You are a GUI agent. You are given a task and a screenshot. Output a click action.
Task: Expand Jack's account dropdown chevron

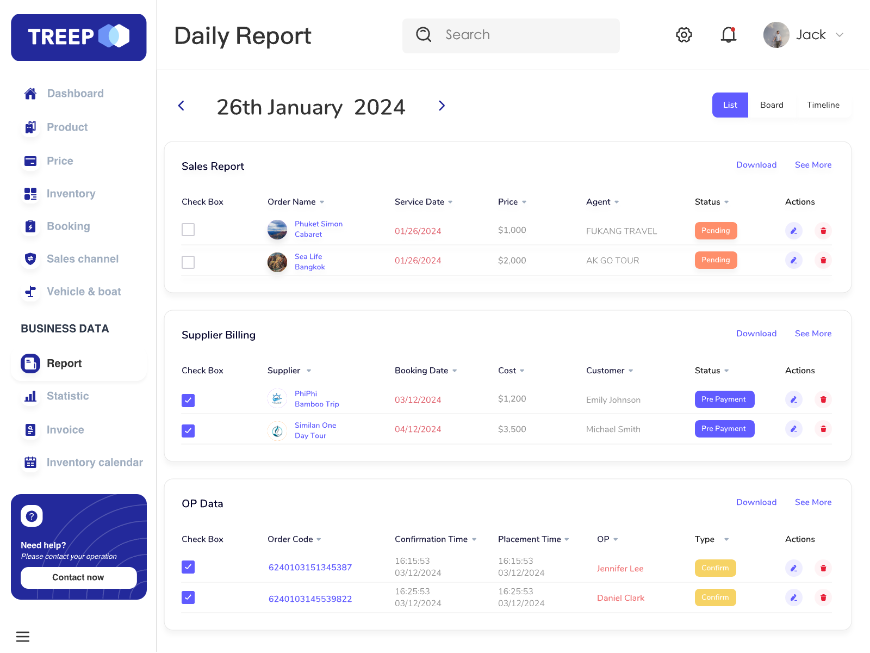point(840,35)
